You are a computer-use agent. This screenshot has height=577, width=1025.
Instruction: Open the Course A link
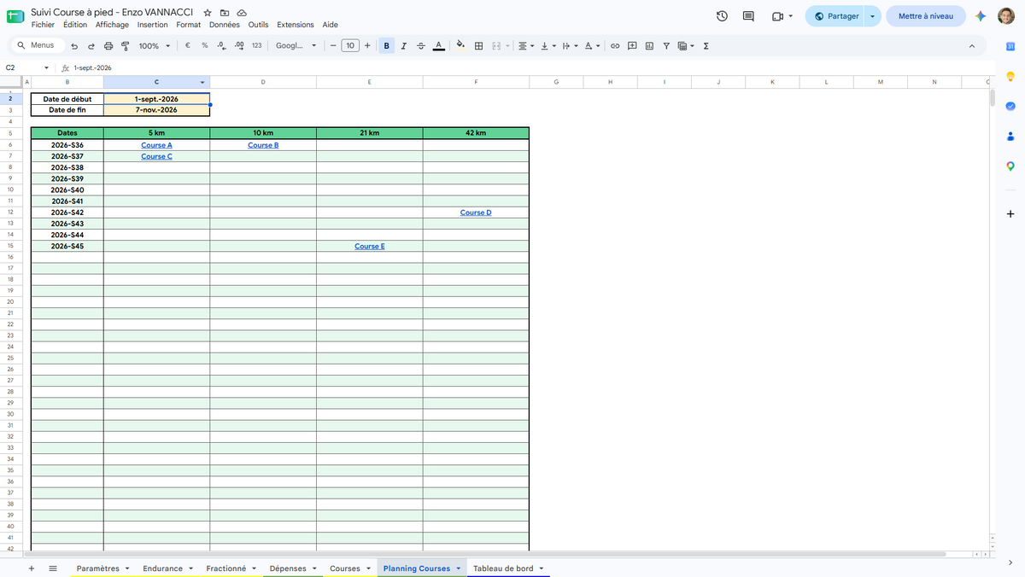click(156, 145)
